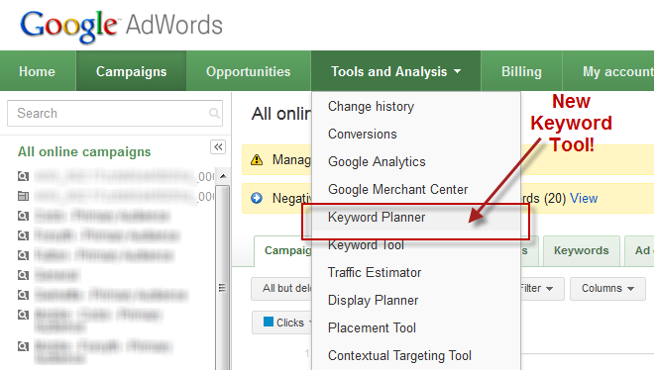Collapse sidebar with double-chevron icon
Viewport: 656px width, 370px height.
click(218, 147)
